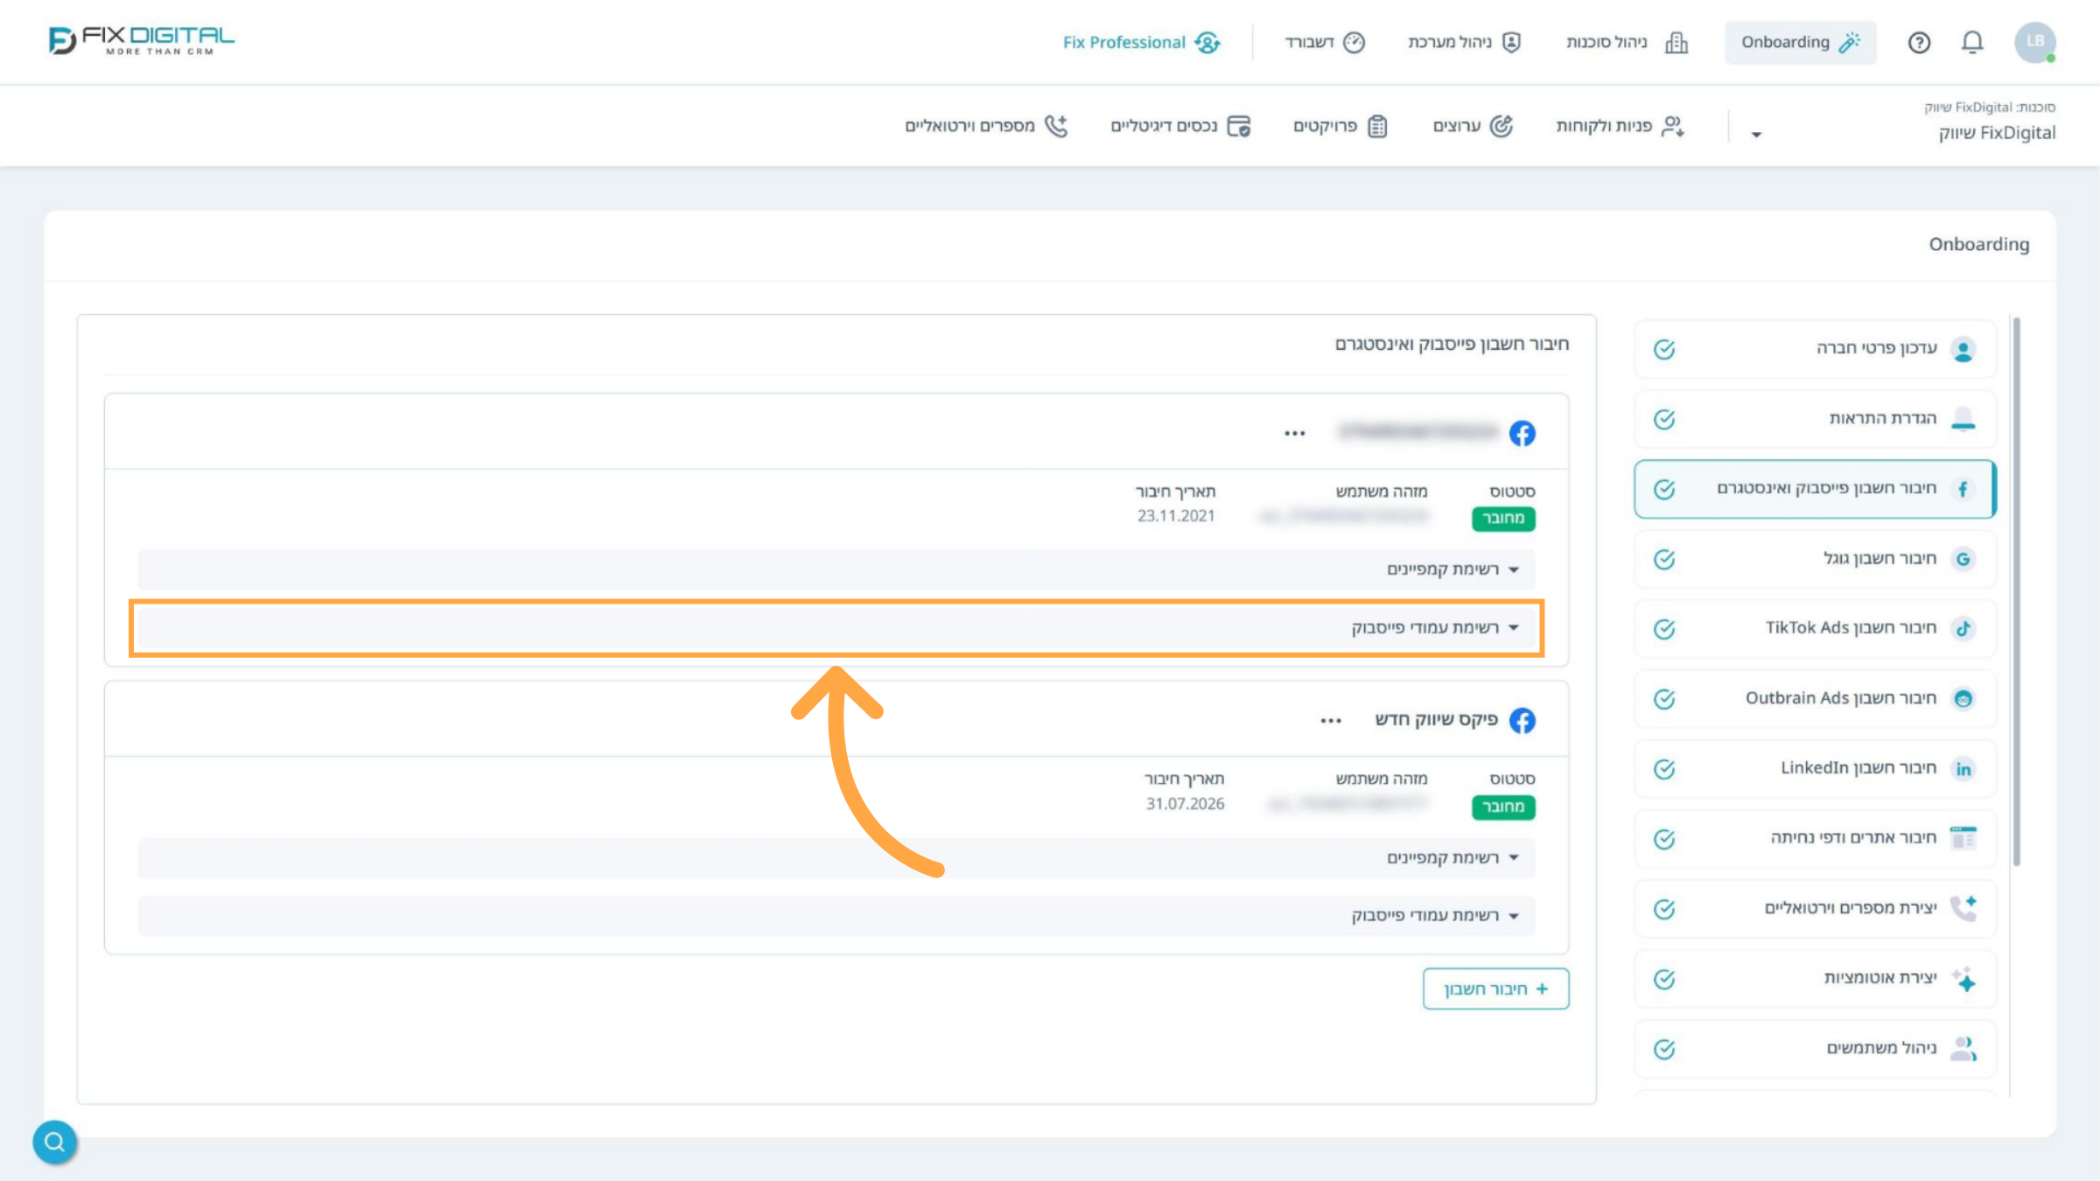Click the חיבור חשבון add account button

[1495, 989]
